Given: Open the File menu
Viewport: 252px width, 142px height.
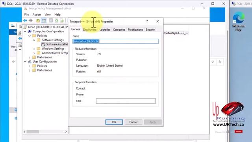Looking at the screenshot, I should tap(26, 15).
